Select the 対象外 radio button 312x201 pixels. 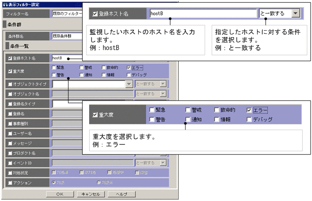coord(98,182)
